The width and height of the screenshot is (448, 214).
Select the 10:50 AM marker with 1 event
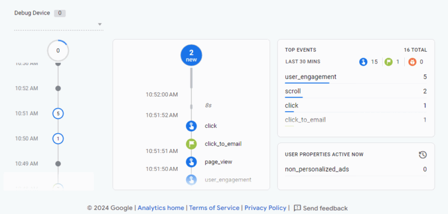pyautogui.click(x=58, y=139)
